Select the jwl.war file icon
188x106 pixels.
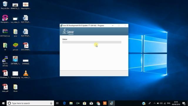pyautogui.click(x=15, y=47)
